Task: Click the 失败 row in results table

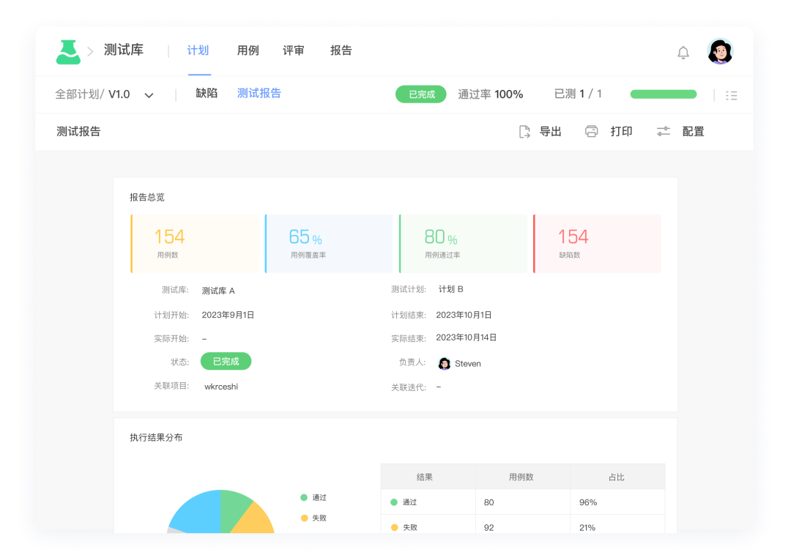Action: point(523,524)
